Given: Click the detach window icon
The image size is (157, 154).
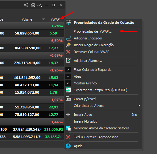Looking at the screenshot, I should coord(33,5).
